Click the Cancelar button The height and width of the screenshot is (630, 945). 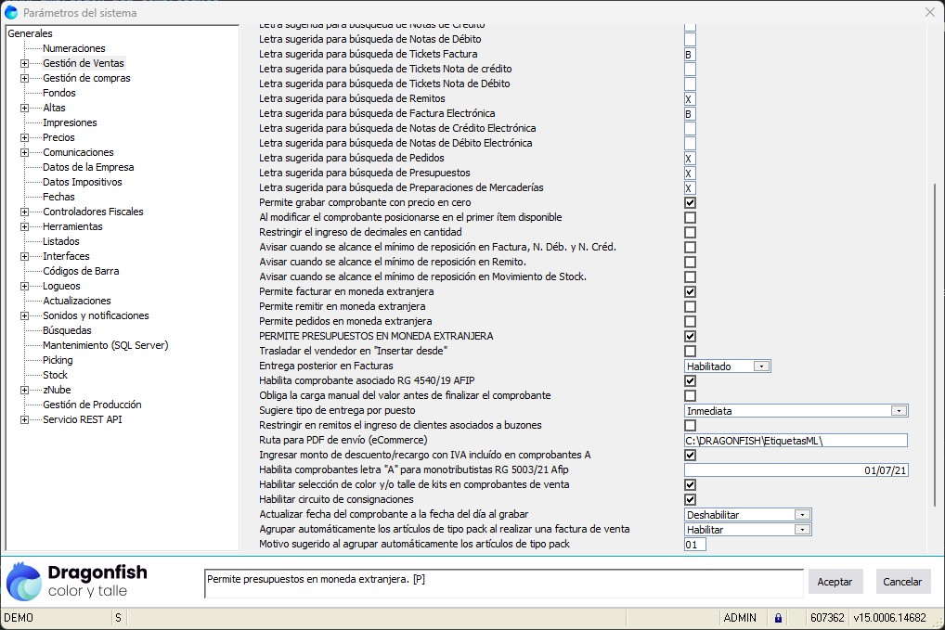tap(902, 582)
